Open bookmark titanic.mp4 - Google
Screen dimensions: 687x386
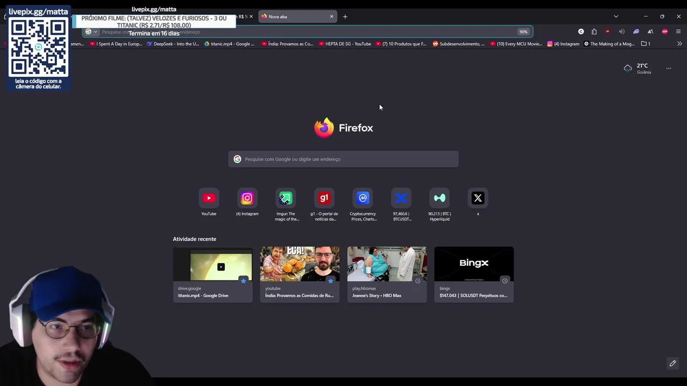point(229,44)
